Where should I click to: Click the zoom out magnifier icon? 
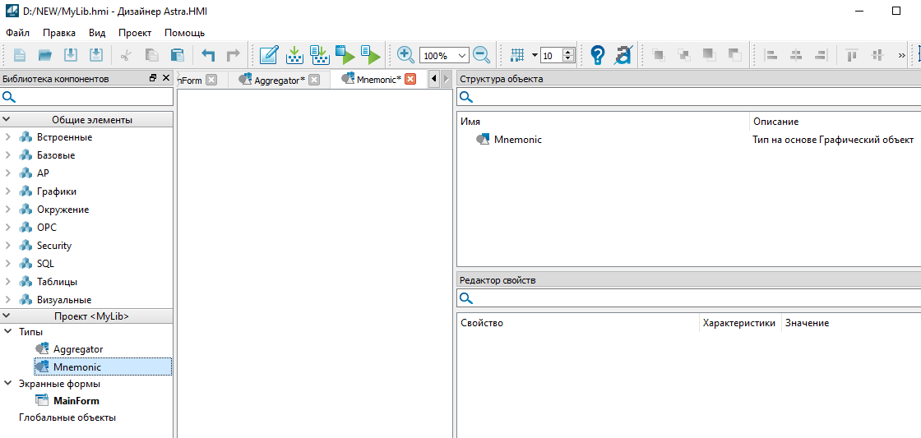click(481, 55)
